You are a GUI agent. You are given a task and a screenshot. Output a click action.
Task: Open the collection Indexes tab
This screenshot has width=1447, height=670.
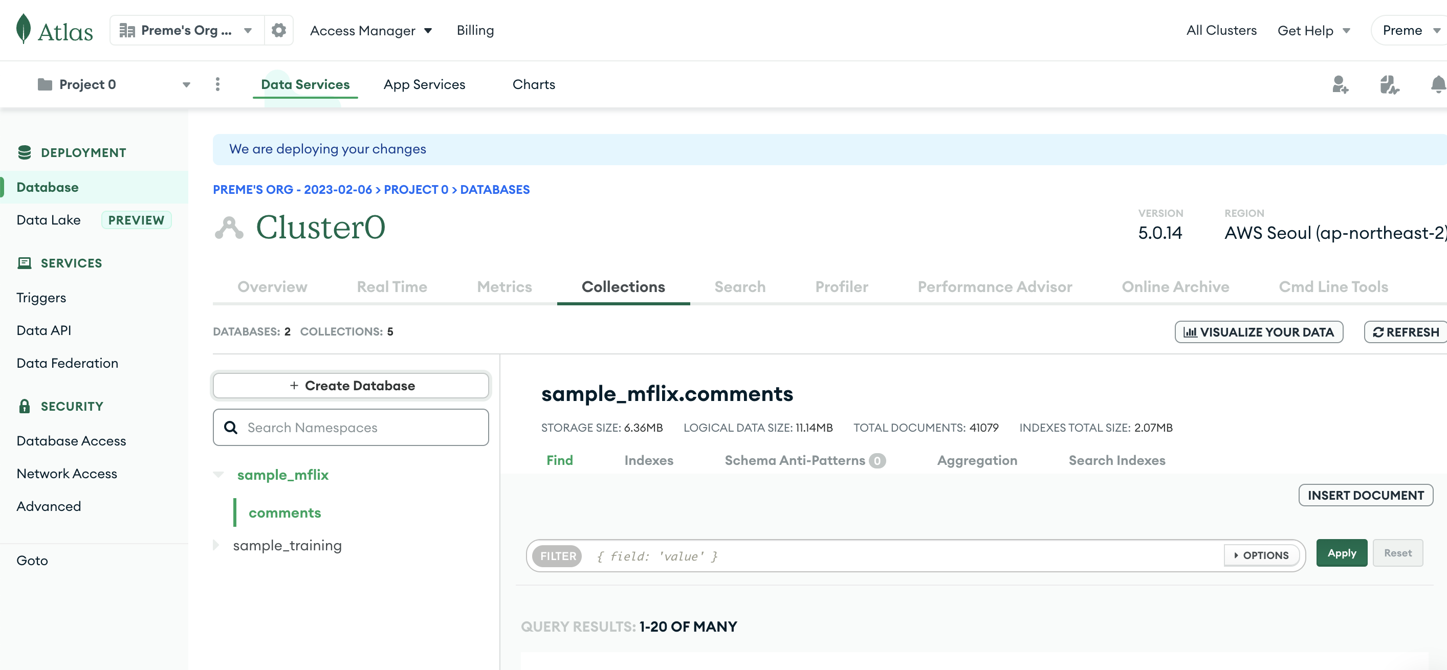[x=649, y=460]
